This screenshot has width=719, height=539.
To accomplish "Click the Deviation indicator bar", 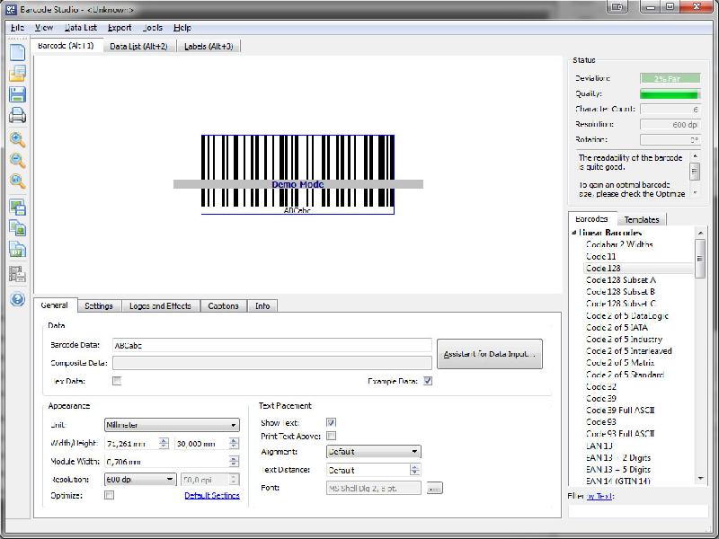I will coord(670,79).
